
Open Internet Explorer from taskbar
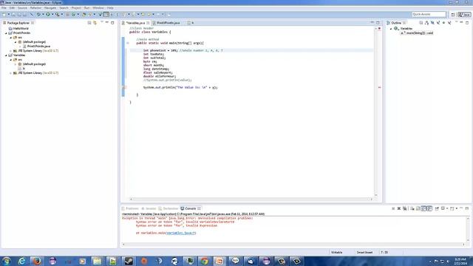(x=21, y=261)
